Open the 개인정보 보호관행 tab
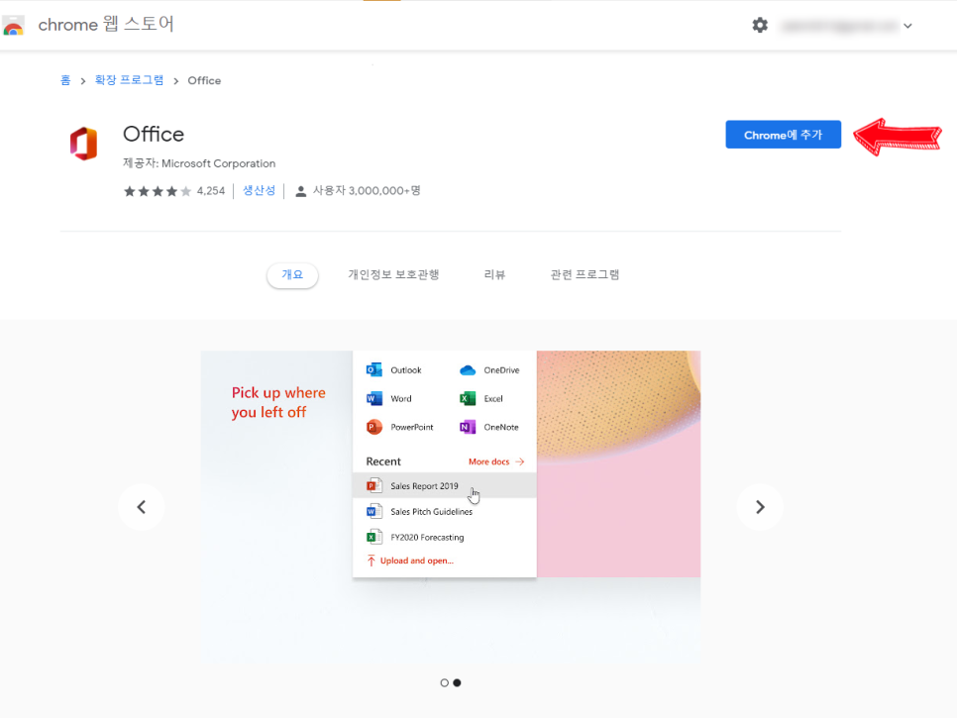 (393, 274)
